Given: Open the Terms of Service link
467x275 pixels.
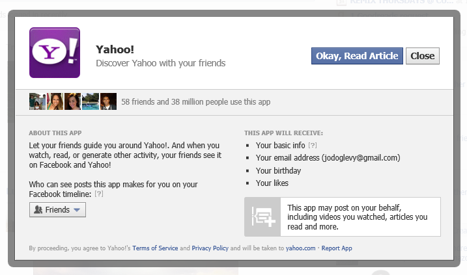Looking at the screenshot, I should 155,248.
